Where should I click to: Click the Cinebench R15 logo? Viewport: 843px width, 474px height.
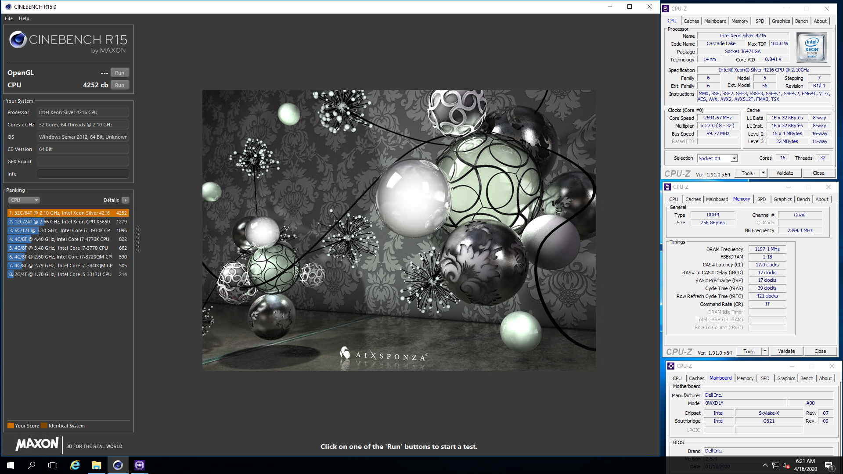(68, 42)
